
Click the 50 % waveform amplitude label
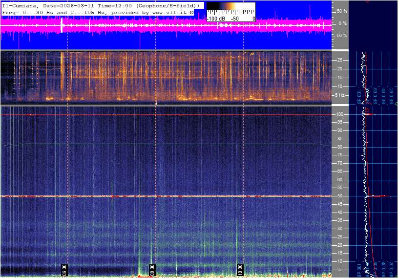[x=342, y=11]
